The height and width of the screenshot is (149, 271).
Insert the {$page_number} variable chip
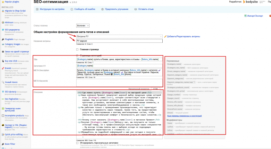click(x=174, y=95)
